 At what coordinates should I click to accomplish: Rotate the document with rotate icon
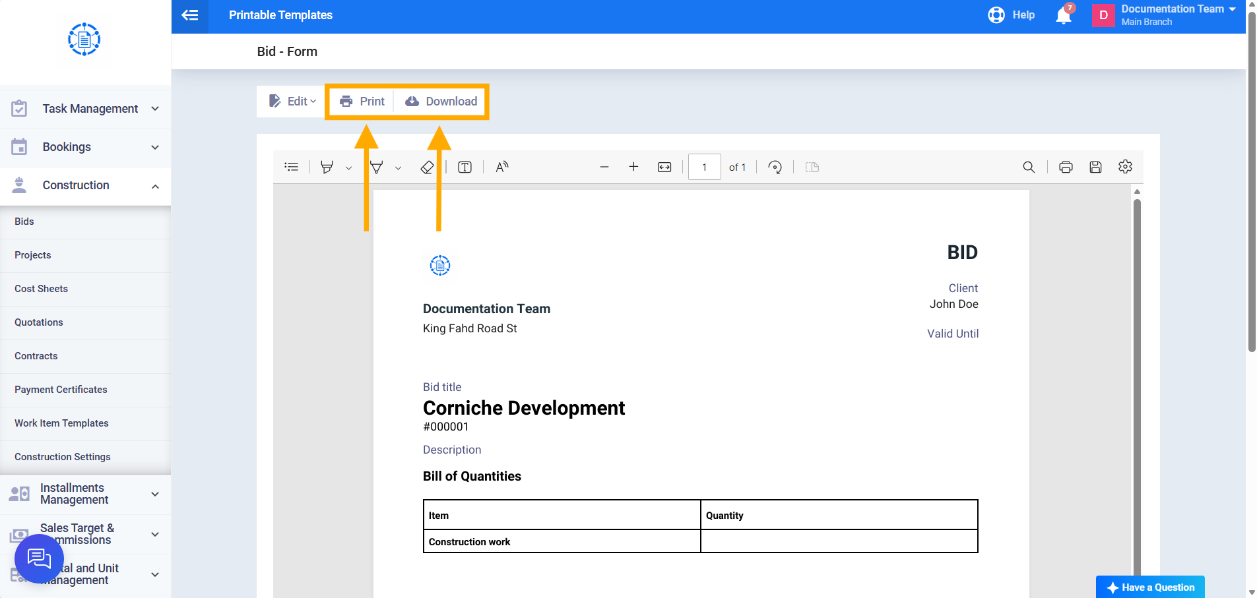coord(775,167)
